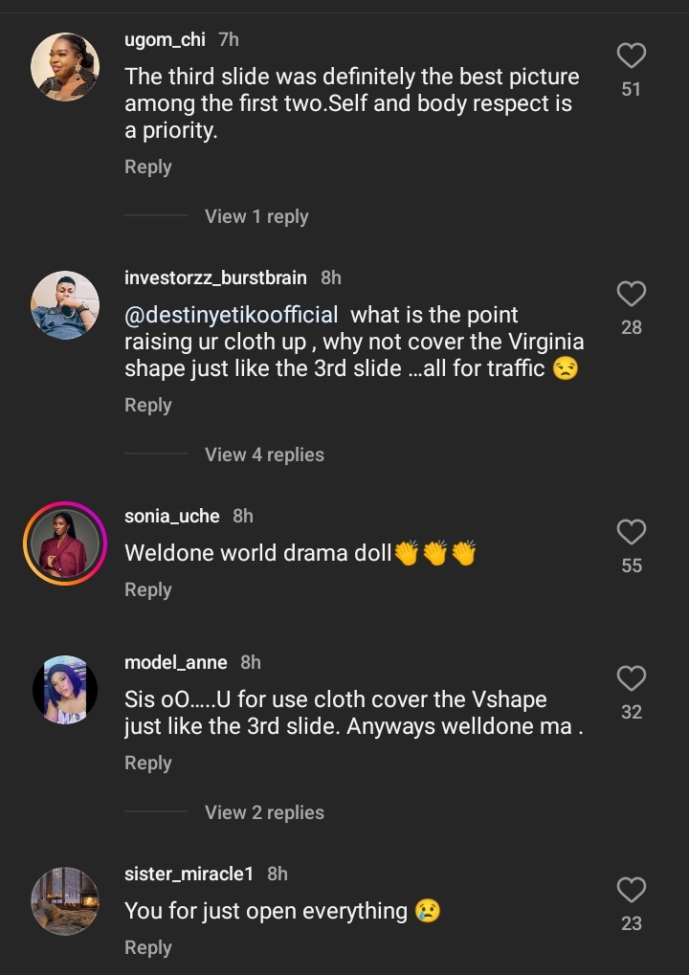Screen dimensions: 689x975
Task: Like ugom_chi's comment with the heart
Action: [x=631, y=56]
